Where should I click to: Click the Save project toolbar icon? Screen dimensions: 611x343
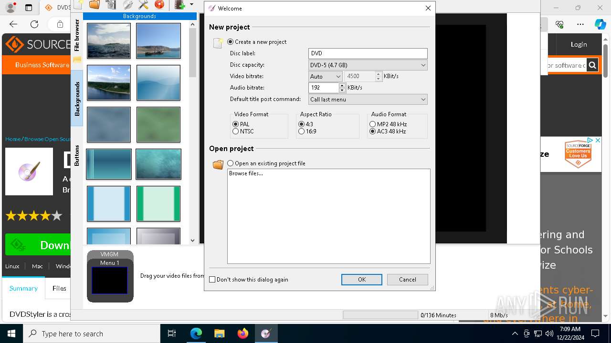pos(111,5)
